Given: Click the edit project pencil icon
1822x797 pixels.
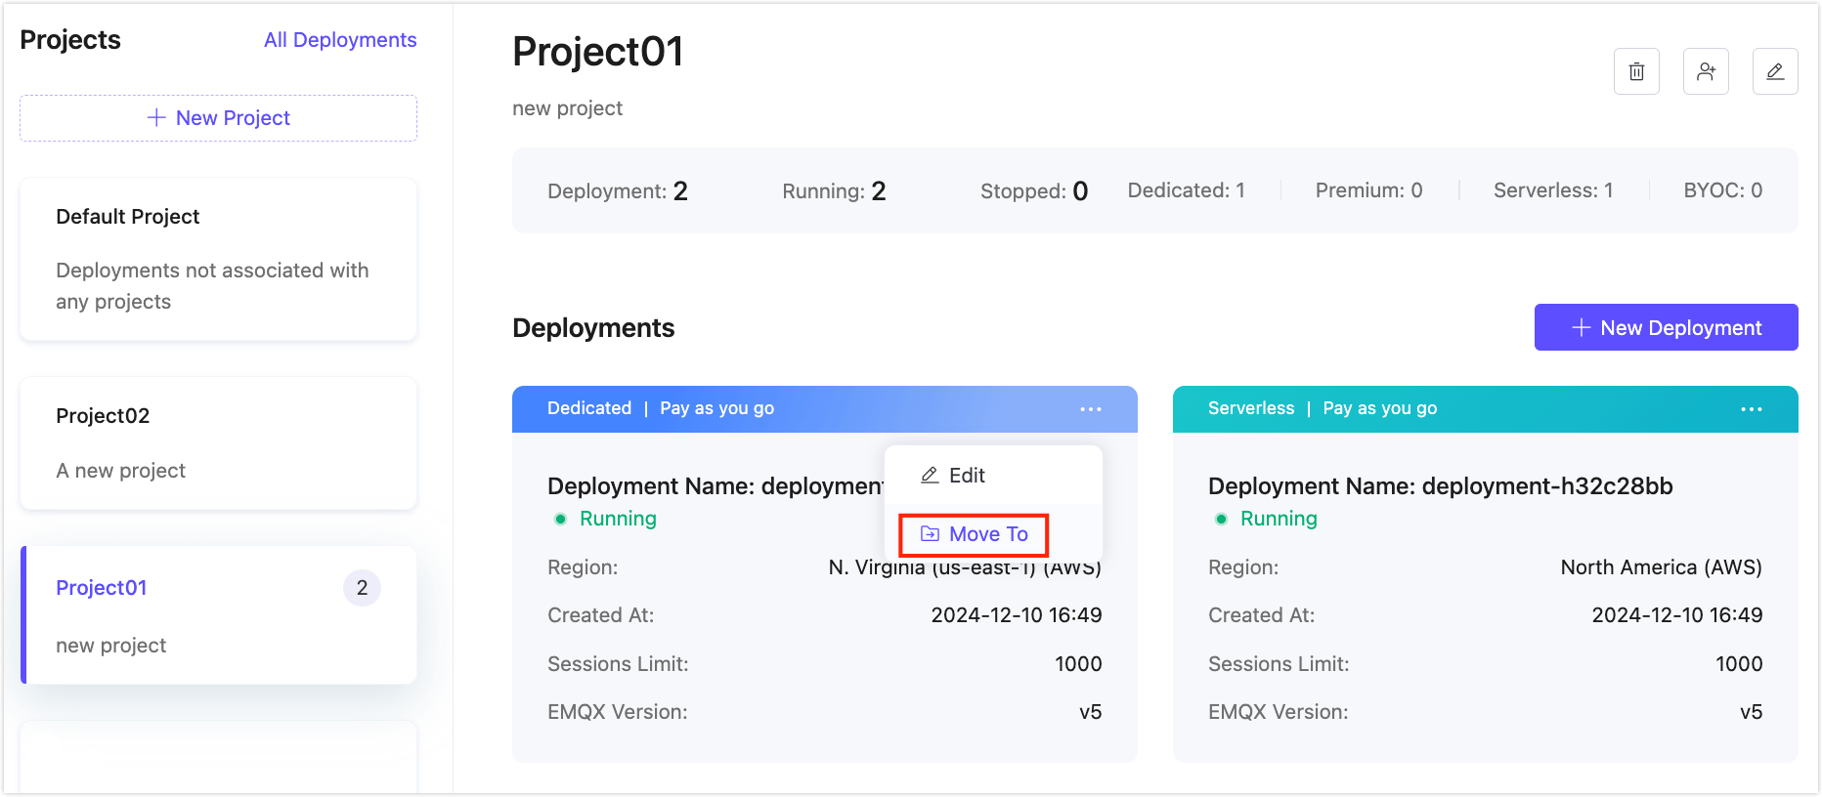Looking at the screenshot, I should pos(1775,71).
